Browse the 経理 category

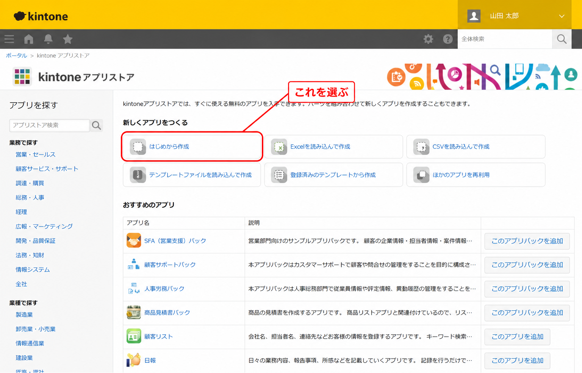[x=21, y=212]
